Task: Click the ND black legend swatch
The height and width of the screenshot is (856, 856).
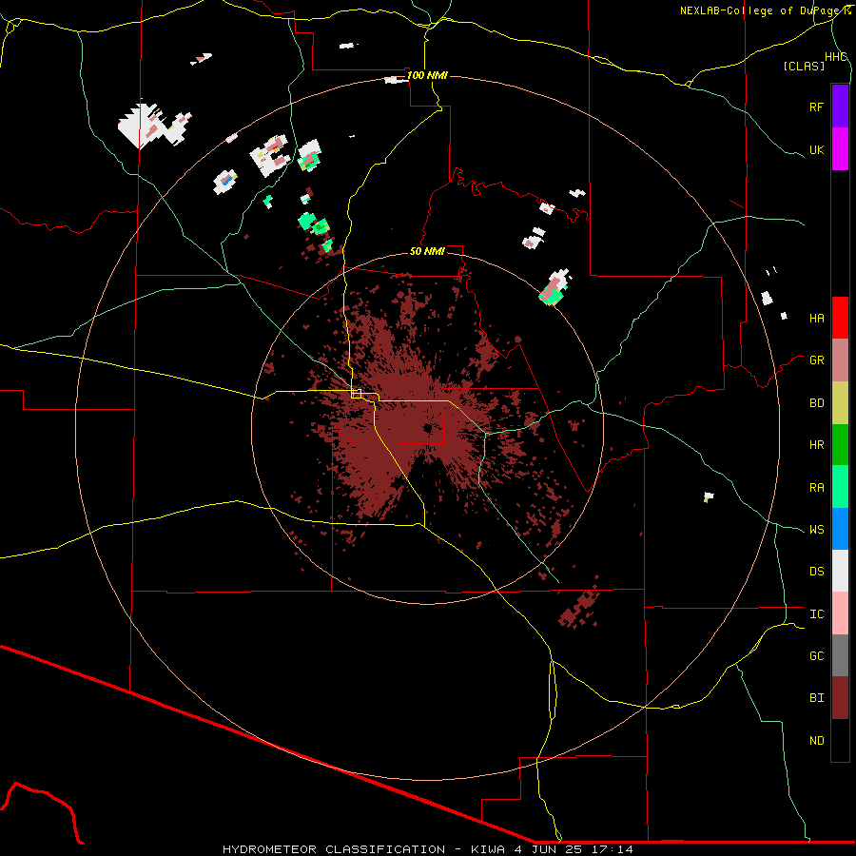Action: [840, 740]
